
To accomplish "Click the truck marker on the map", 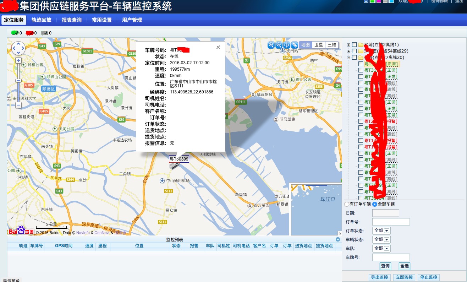I will click(174, 166).
